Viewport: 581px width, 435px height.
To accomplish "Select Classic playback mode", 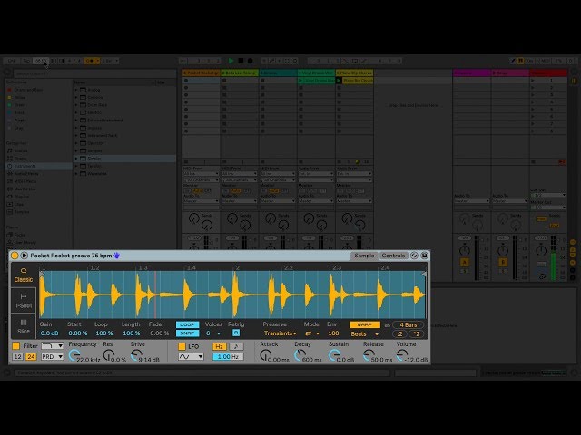I will tap(24, 275).
